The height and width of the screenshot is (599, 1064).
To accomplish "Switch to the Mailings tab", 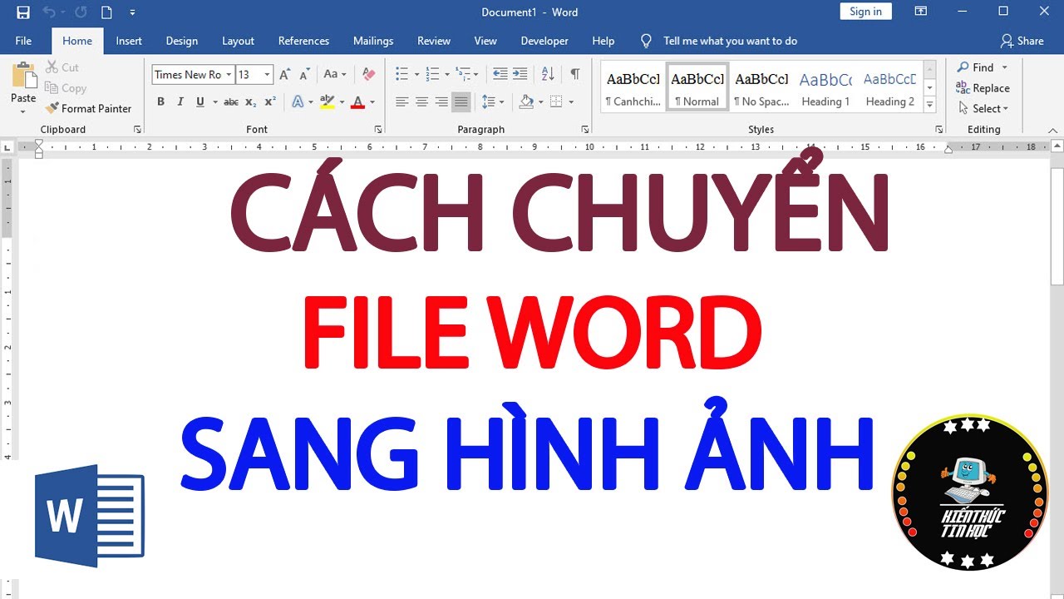I will click(373, 41).
